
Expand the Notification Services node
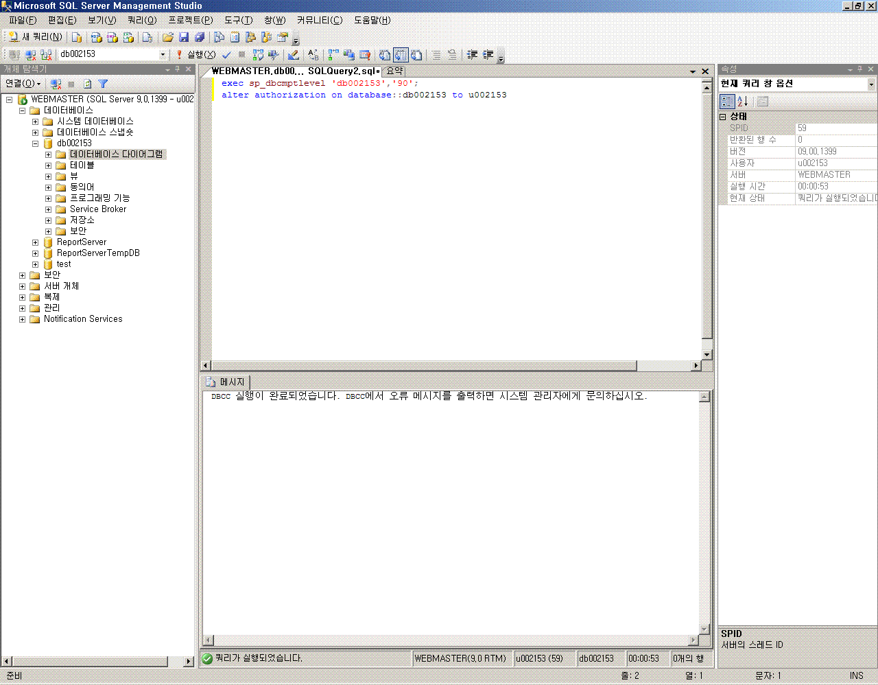point(22,319)
